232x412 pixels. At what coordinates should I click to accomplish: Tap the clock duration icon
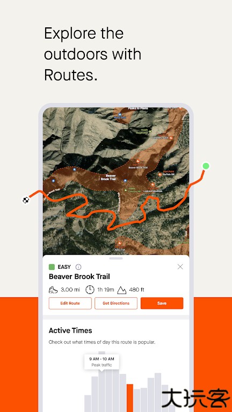(90, 290)
